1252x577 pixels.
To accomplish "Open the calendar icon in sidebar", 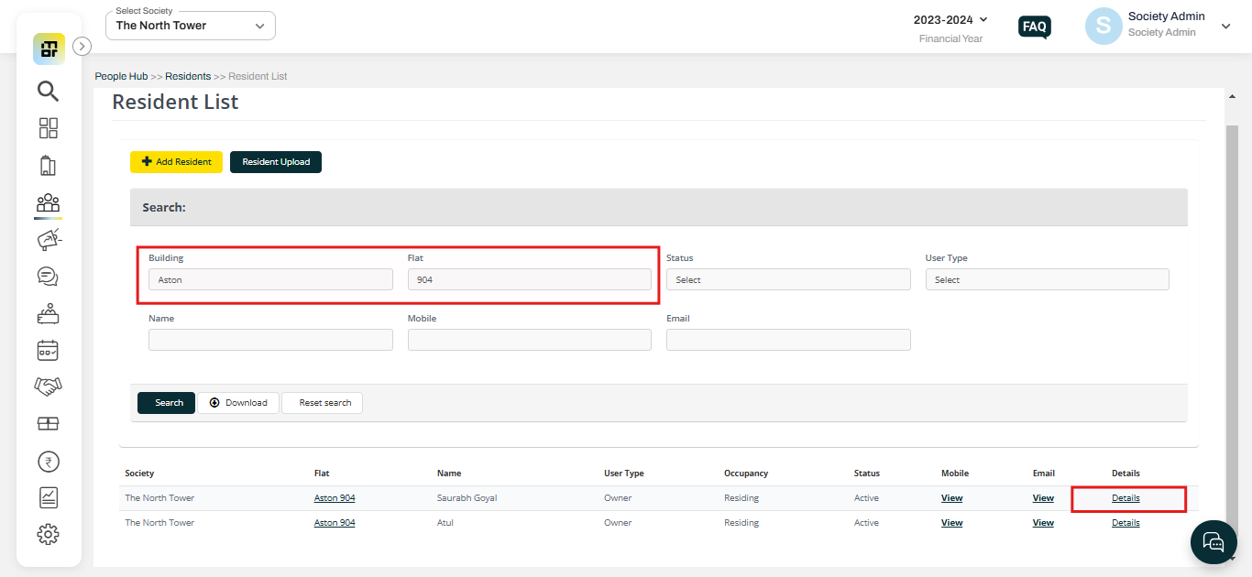I will 49,351.
